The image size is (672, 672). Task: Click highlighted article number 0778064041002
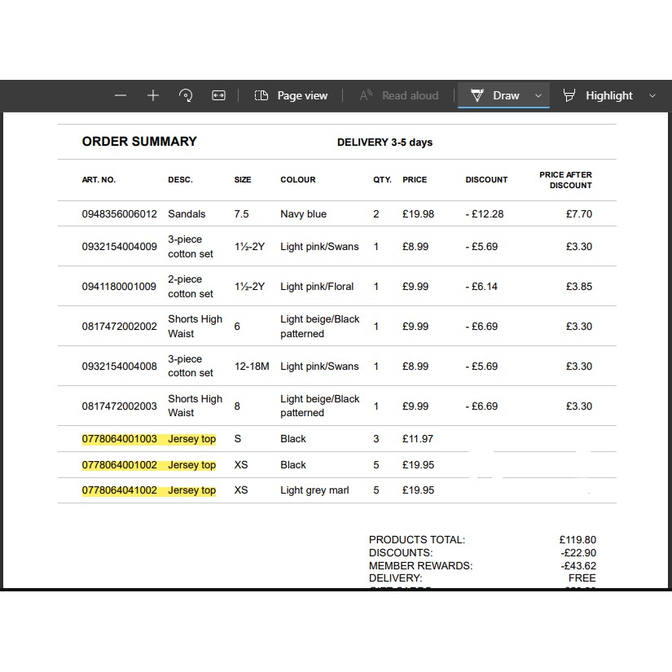pyautogui.click(x=119, y=490)
